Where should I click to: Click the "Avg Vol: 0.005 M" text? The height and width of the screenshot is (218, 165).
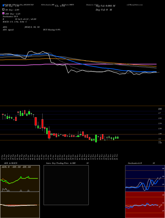point(105,6)
